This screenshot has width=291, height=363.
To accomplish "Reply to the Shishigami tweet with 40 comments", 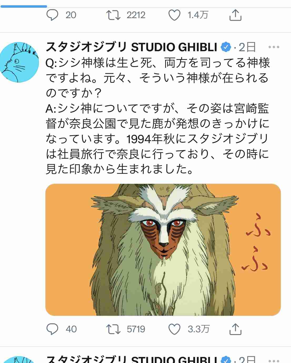I will [x=52, y=329].
